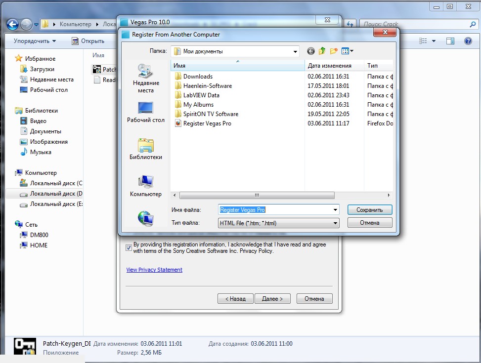Open Recent Places in dialog sidebar
This screenshot has width=481, height=363.
(146, 79)
